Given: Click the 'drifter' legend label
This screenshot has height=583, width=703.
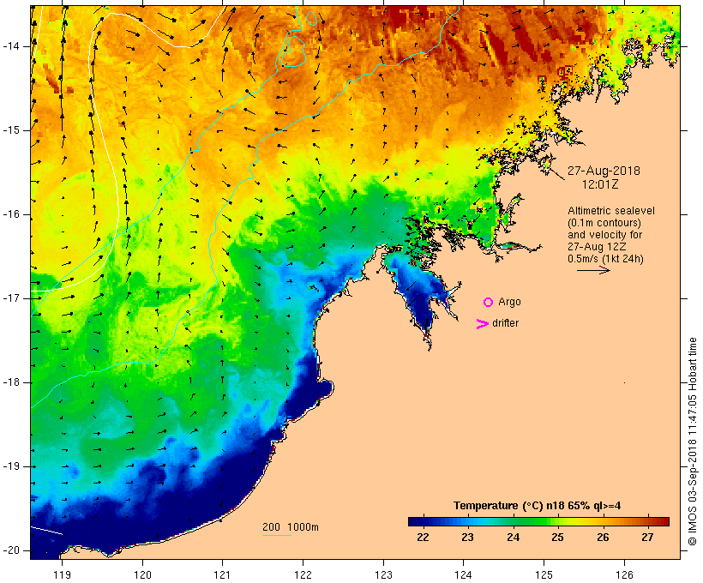Looking at the screenshot, I should 505,323.
